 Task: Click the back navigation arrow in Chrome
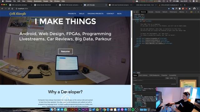point(2,9)
